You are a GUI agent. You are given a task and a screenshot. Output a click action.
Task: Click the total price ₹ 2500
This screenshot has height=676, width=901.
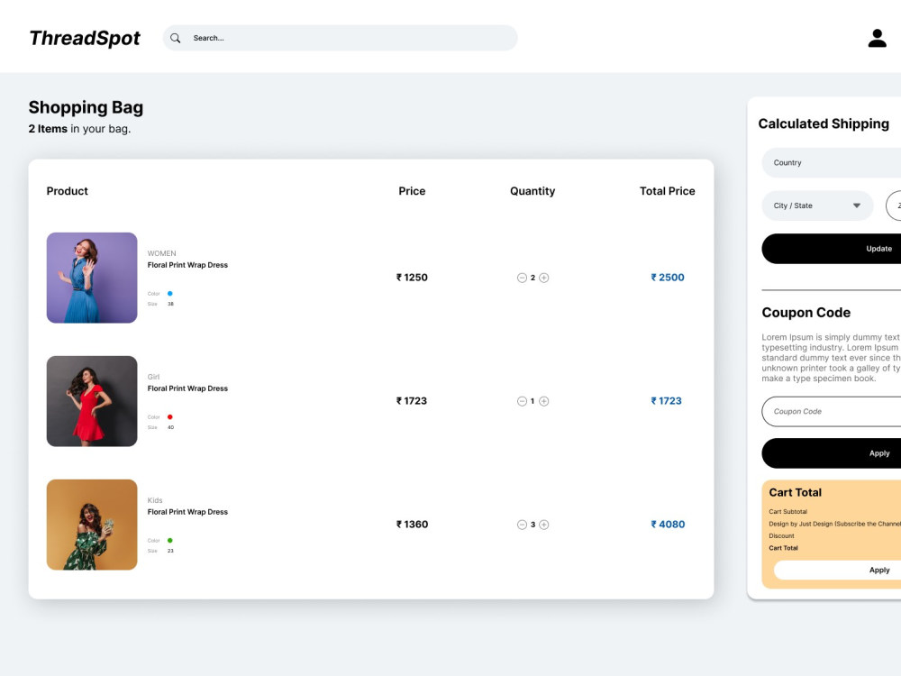(668, 278)
